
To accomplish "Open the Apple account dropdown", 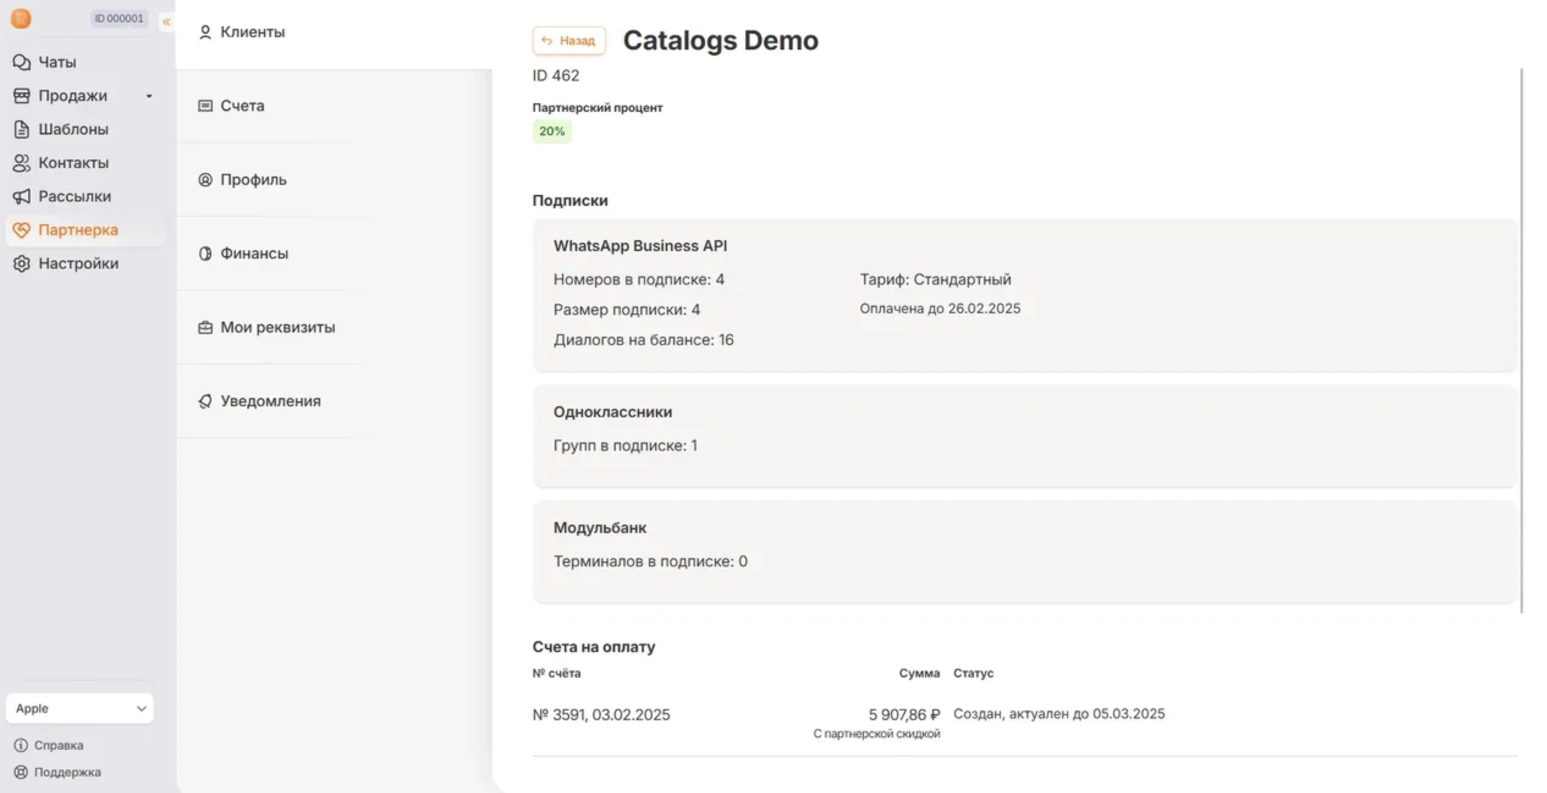I will click(x=79, y=709).
